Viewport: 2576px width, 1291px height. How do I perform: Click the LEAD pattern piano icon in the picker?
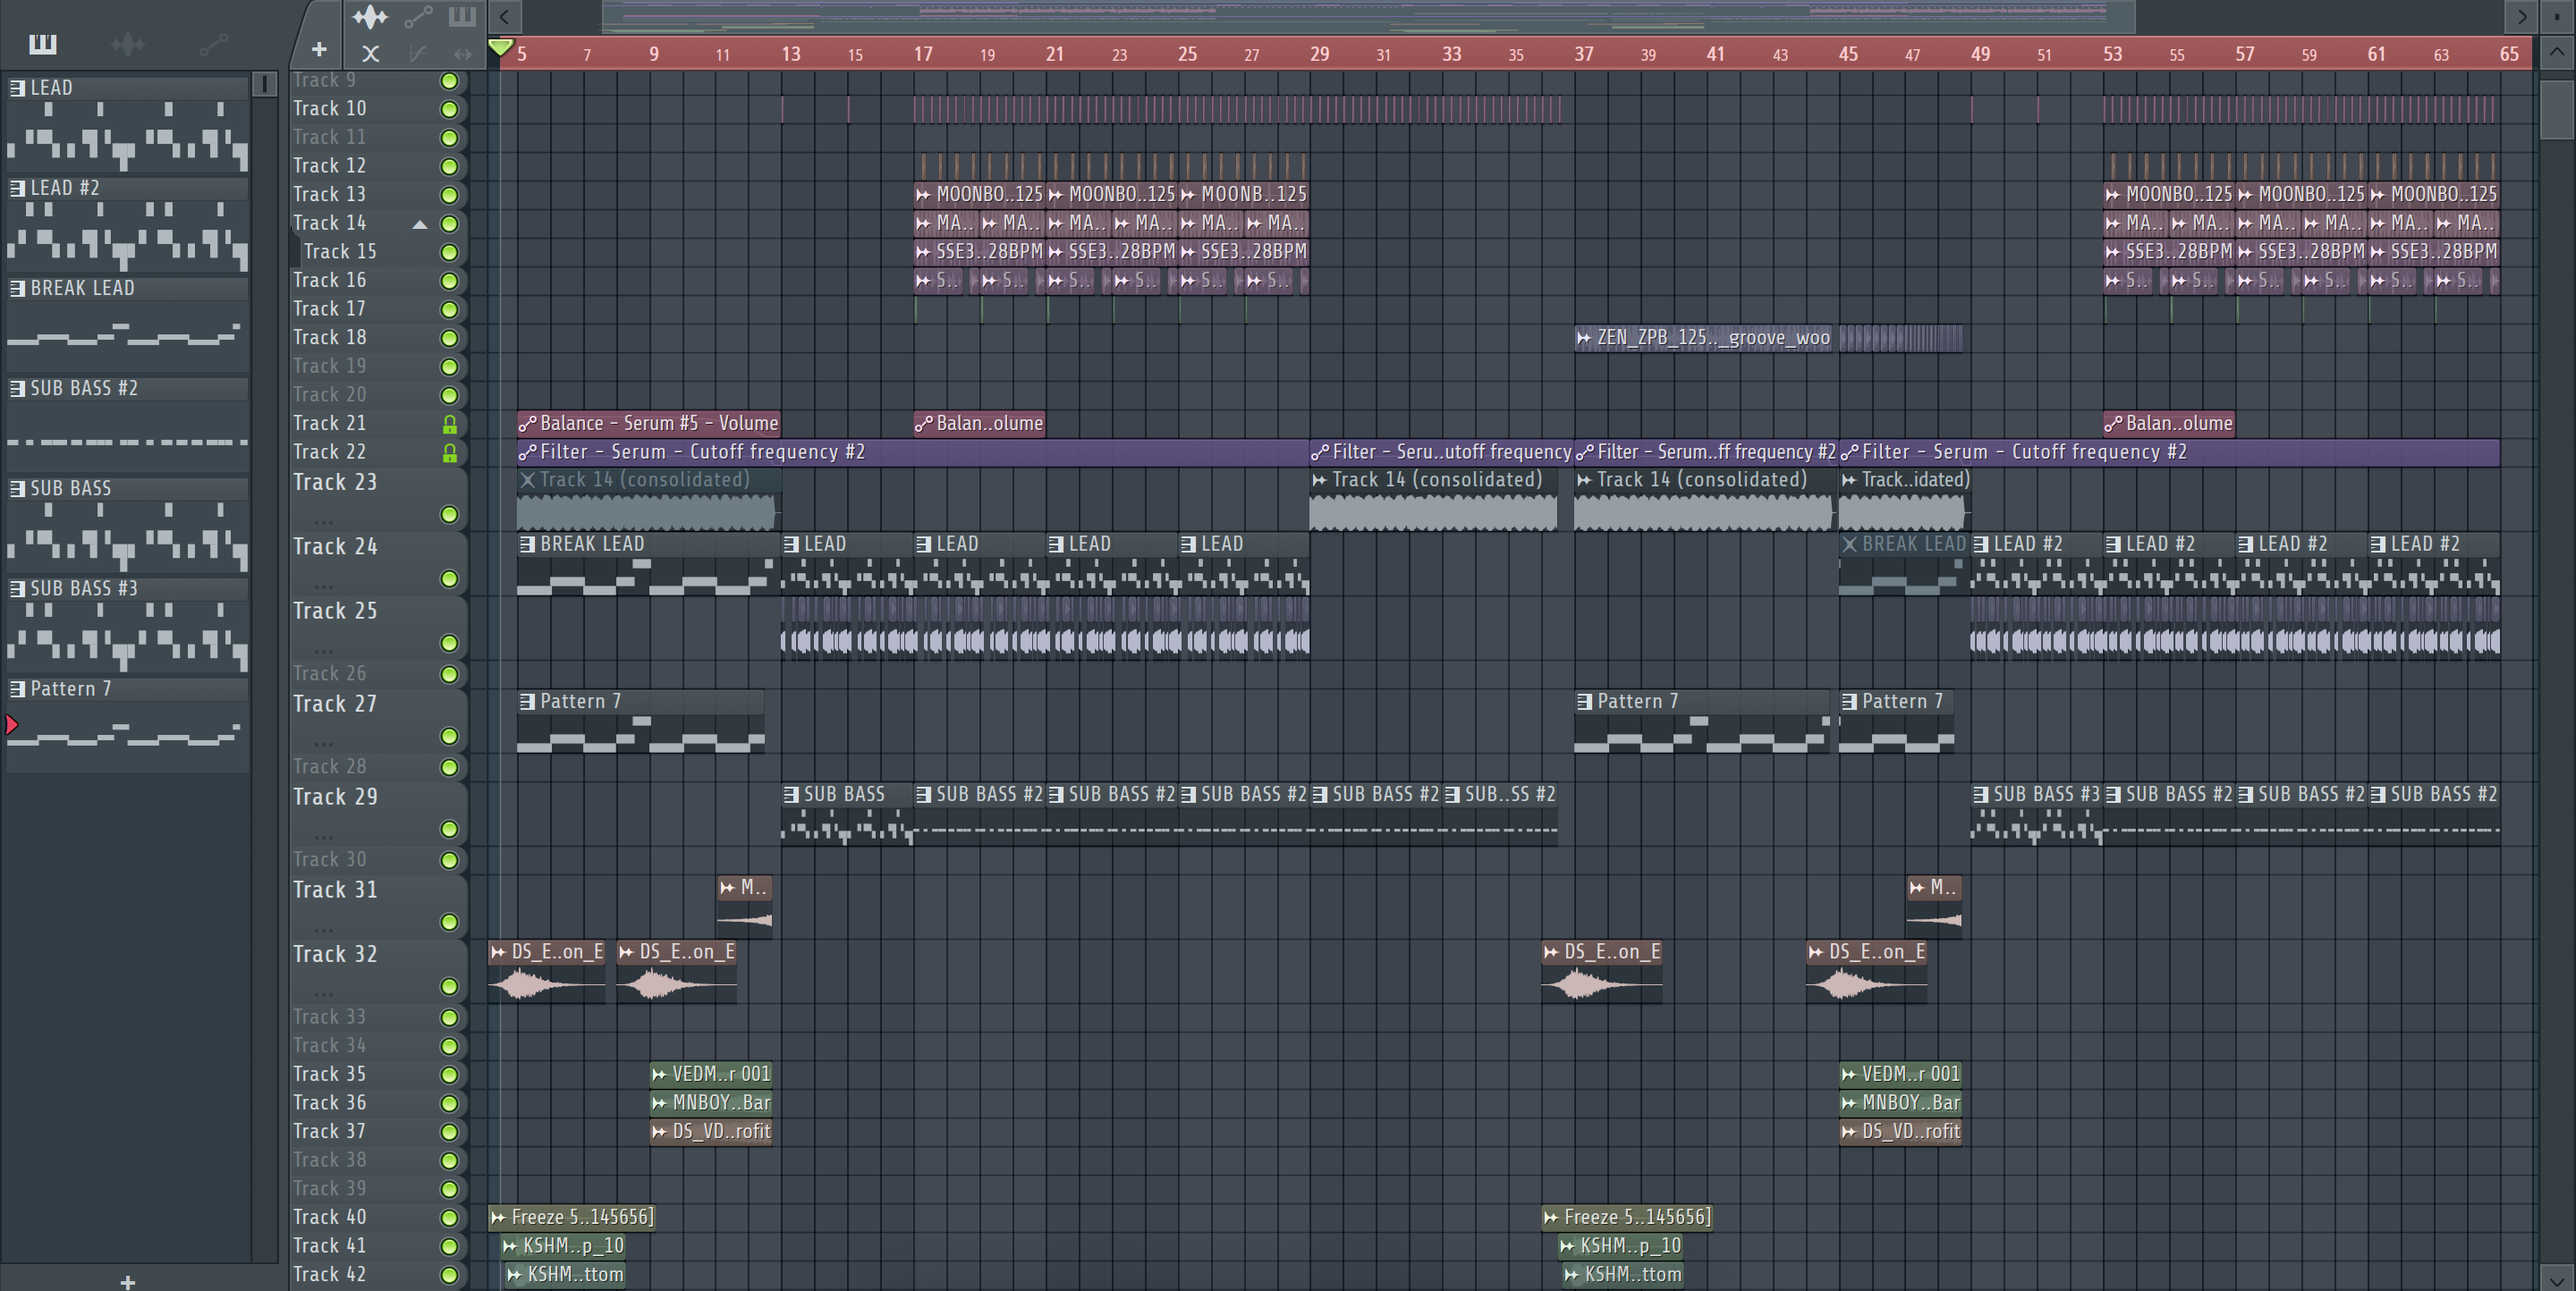click(x=17, y=88)
